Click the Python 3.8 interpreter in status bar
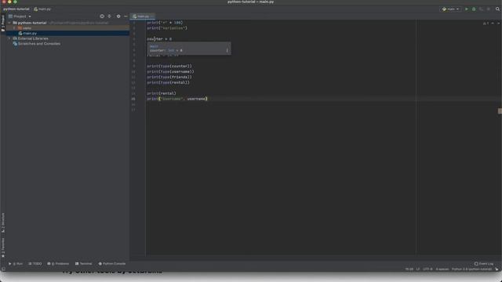Viewport: 502px width, 282px height. click(x=471, y=269)
